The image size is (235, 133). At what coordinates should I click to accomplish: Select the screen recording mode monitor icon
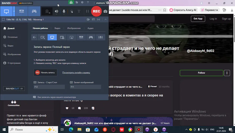tap(6, 11)
